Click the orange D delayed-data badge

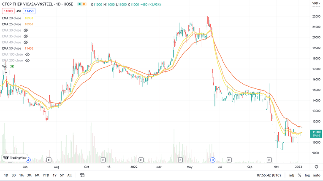(x=84, y=4)
